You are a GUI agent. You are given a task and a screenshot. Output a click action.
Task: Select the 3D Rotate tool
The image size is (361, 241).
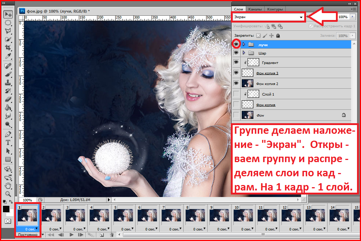coord(8,169)
